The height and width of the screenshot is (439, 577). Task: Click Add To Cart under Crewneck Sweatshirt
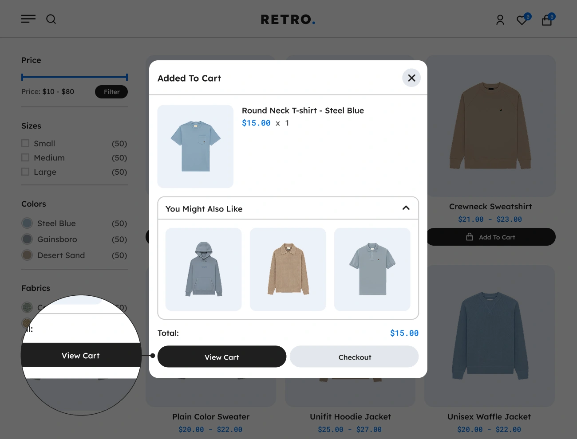(x=490, y=237)
